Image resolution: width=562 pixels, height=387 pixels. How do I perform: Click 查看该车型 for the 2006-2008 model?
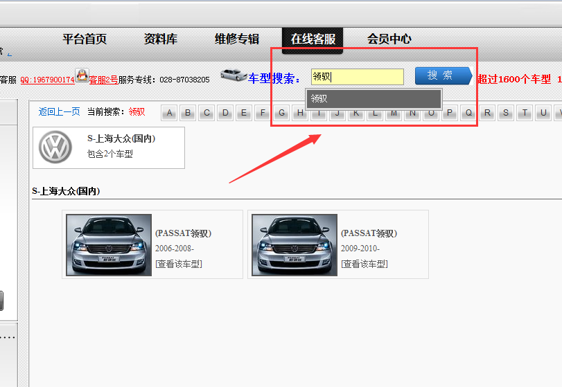179,264
